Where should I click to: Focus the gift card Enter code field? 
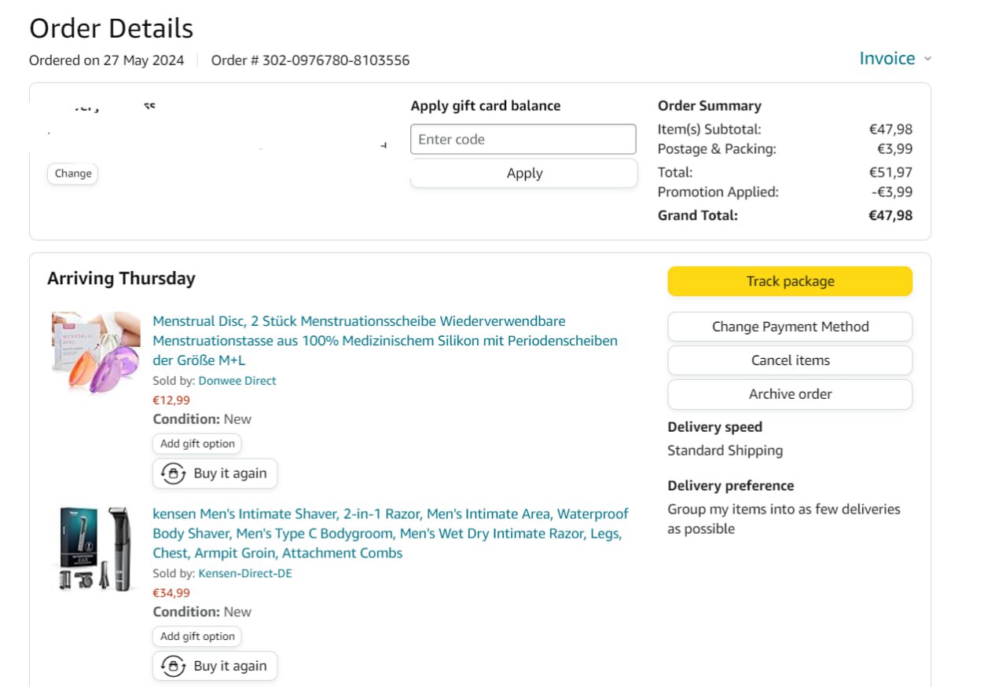click(523, 139)
